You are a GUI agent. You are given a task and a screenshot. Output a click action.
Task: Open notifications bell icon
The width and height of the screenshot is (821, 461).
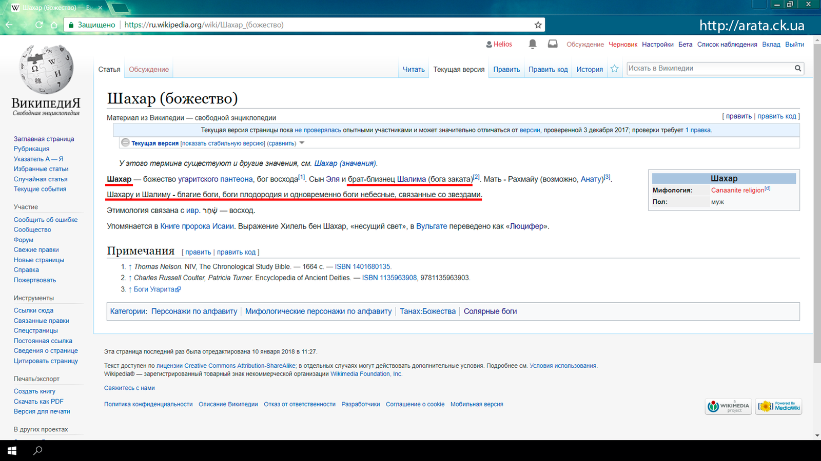(x=533, y=44)
